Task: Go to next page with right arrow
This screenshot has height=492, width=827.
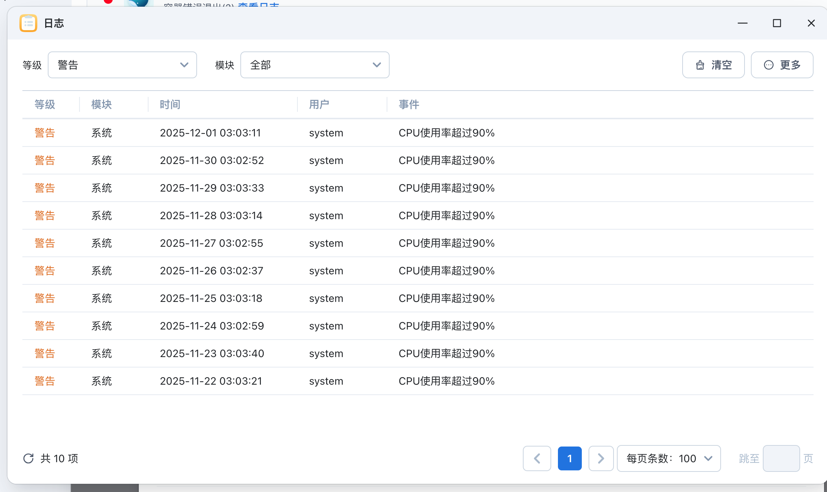Action: pos(601,458)
